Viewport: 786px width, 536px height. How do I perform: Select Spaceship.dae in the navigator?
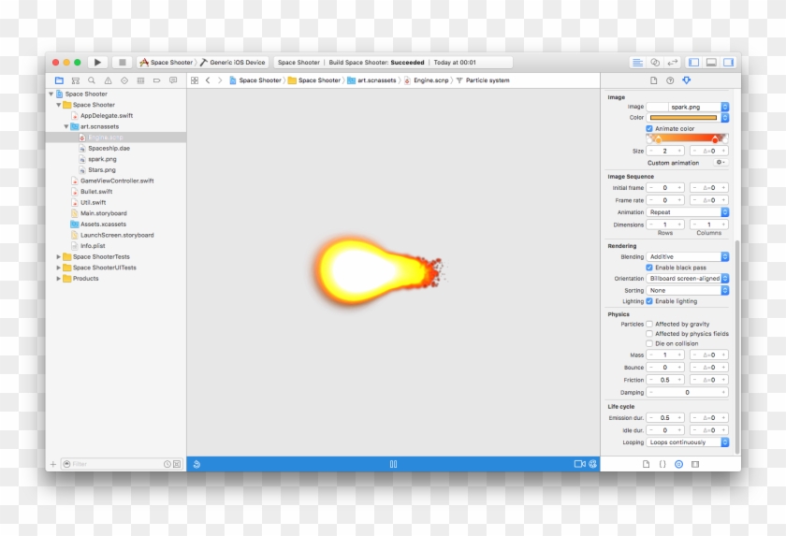tap(109, 148)
